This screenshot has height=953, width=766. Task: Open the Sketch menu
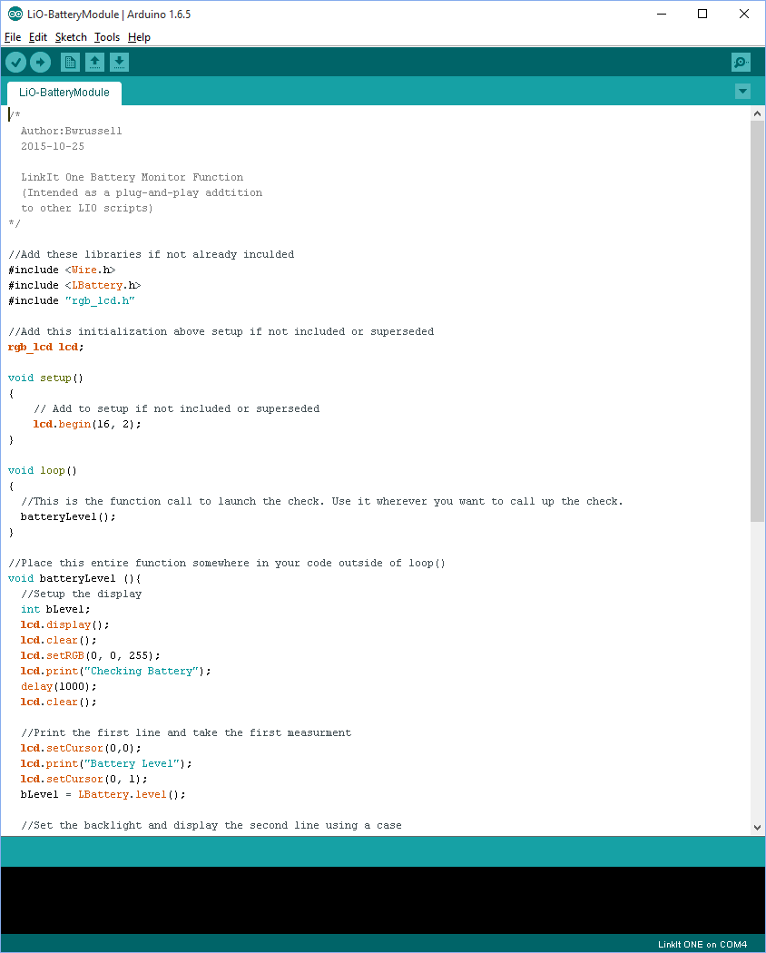[71, 37]
